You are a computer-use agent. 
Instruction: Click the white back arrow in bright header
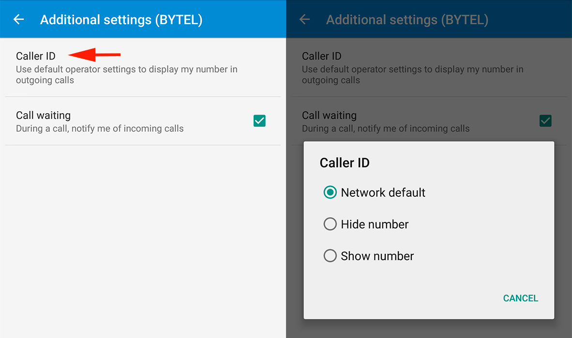click(x=18, y=19)
